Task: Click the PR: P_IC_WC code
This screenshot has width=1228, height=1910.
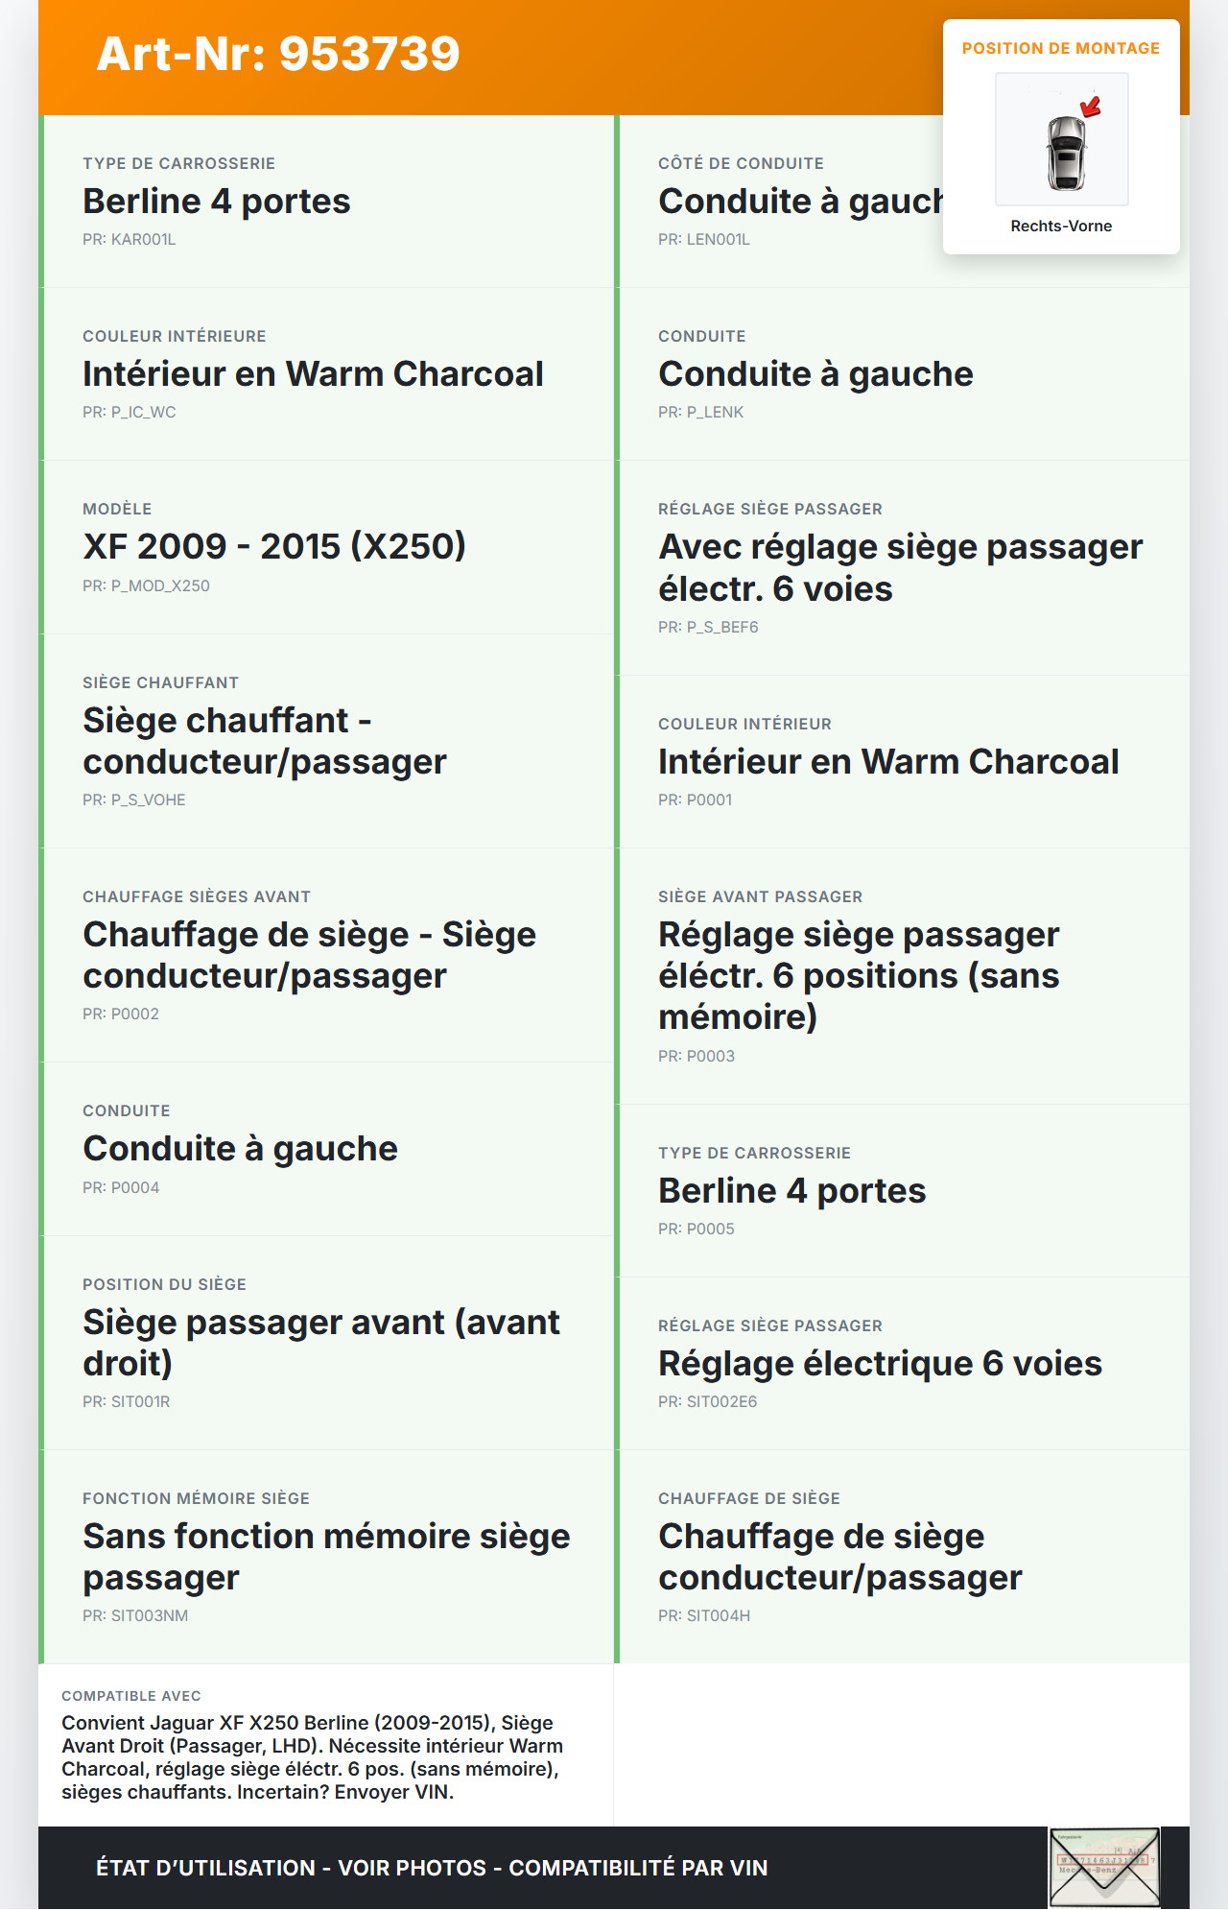Action: pos(130,413)
